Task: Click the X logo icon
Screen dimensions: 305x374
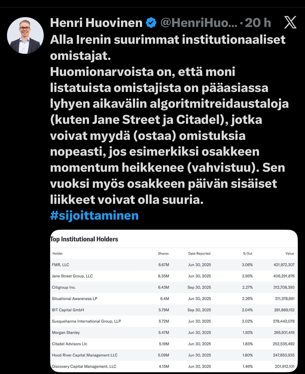Action: (290, 23)
